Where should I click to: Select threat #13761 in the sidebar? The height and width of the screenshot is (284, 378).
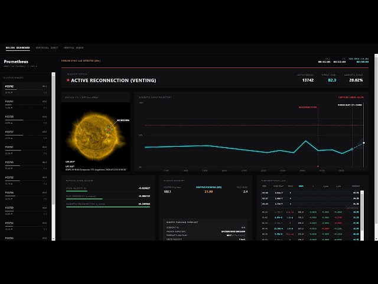click(26, 150)
